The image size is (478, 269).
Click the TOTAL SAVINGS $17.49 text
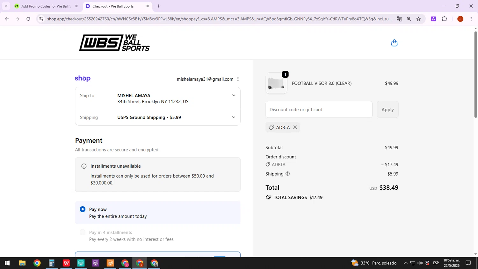298,197
